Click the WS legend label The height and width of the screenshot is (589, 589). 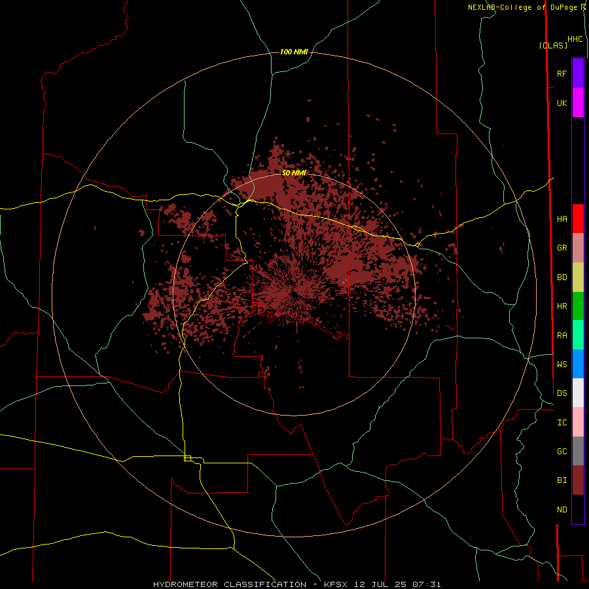point(562,364)
